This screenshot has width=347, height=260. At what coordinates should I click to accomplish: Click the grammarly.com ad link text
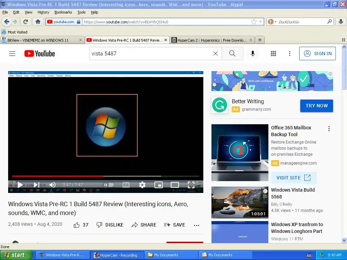pos(256,109)
